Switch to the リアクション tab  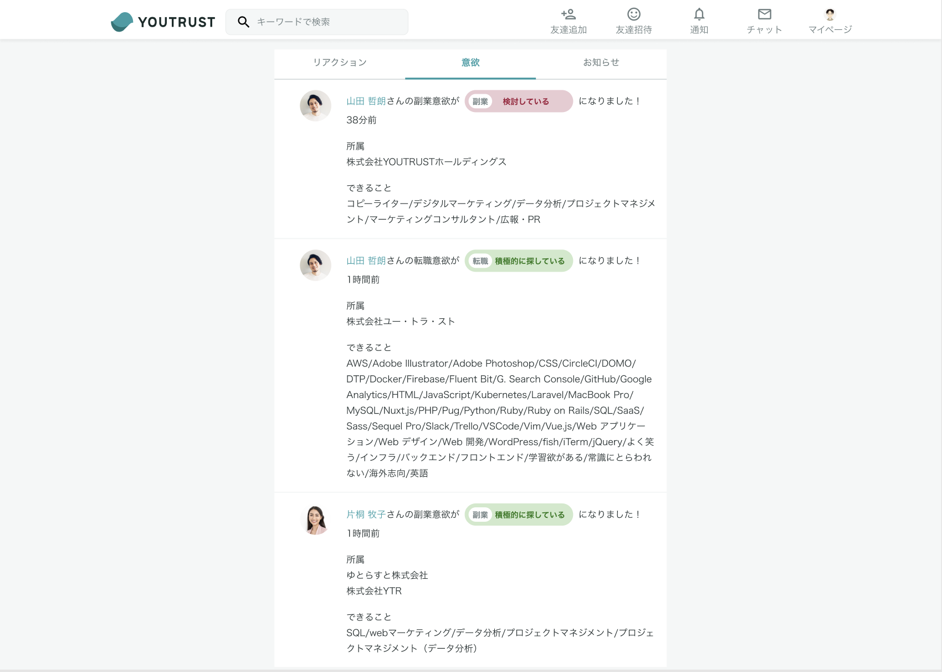pyautogui.click(x=340, y=63)
